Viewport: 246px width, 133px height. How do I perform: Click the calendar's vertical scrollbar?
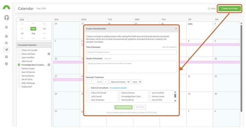pyautogui.click(x=241, y=68)
